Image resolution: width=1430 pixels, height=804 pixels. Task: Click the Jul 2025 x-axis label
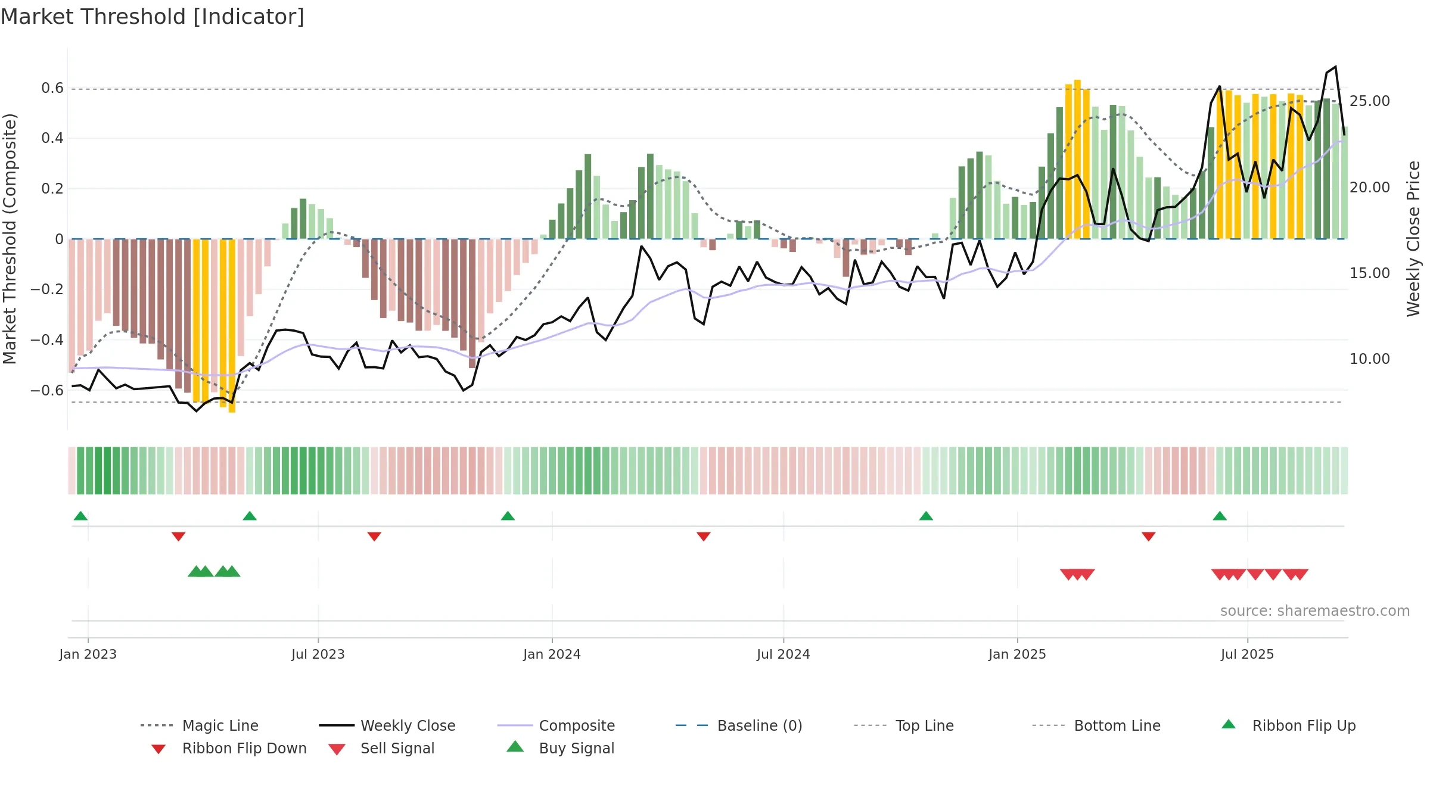click(1247, 654)
